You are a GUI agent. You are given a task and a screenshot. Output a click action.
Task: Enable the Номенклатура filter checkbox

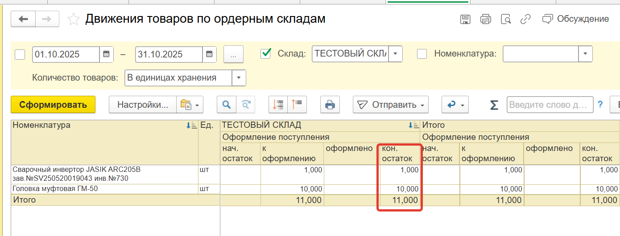(x=422, y=54)
